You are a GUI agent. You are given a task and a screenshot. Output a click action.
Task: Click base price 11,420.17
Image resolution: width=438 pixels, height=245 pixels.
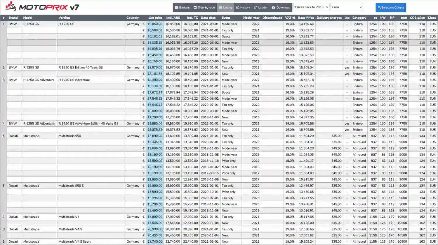tap(306, 161)
